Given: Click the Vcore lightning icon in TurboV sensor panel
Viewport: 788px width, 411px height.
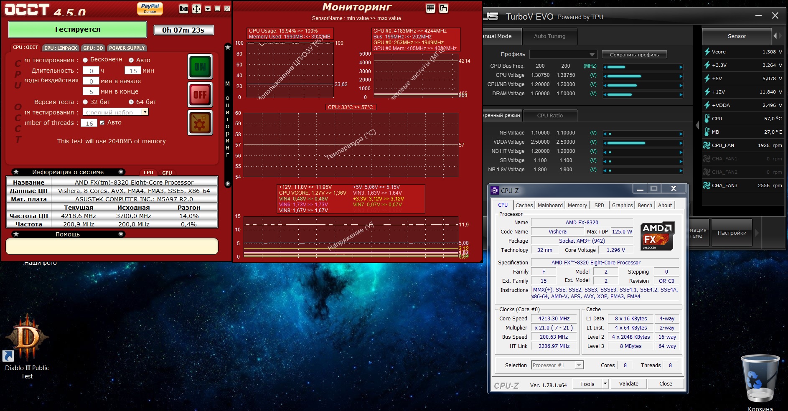Looking at the screenshot, I should [x=707, y=52].
